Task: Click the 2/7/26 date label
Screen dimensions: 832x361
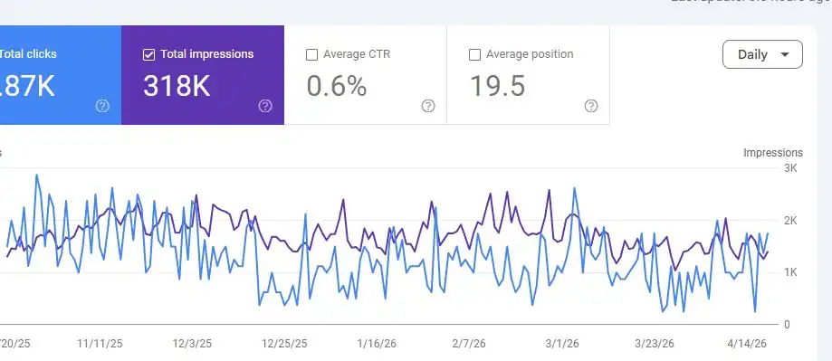Action: (469, 344)
